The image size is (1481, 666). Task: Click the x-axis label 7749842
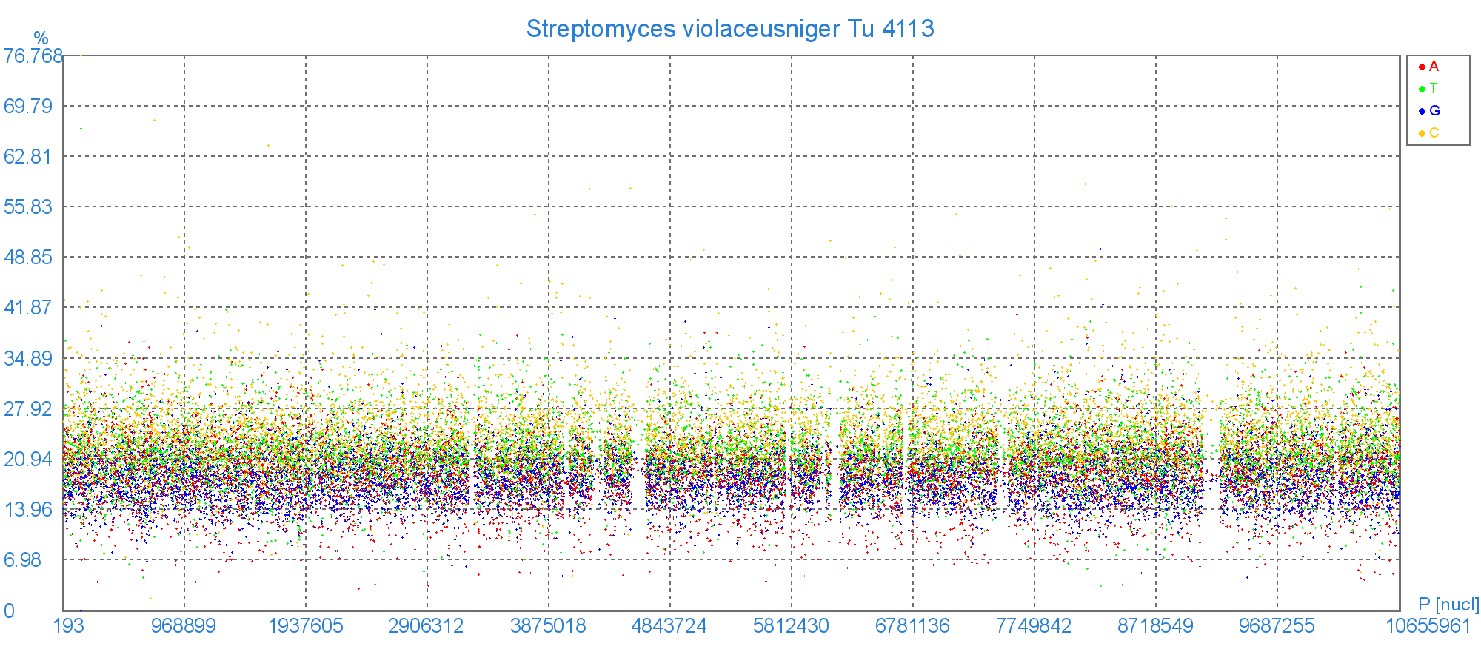(1034, 626)
